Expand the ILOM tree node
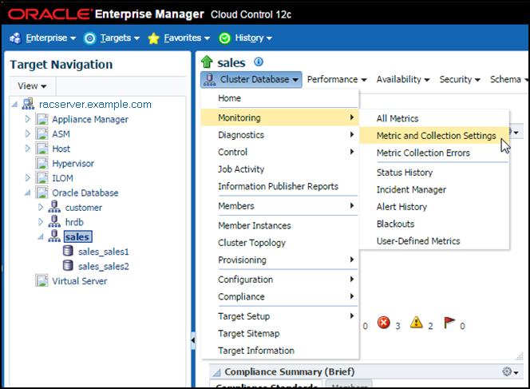The width and height of the screenshot is (530, 389). click(x=28, y=178)
